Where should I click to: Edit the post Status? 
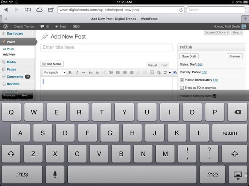(200, 64)
